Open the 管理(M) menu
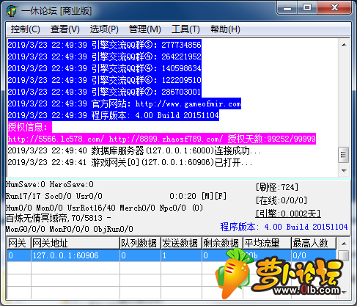 [144, 29]
